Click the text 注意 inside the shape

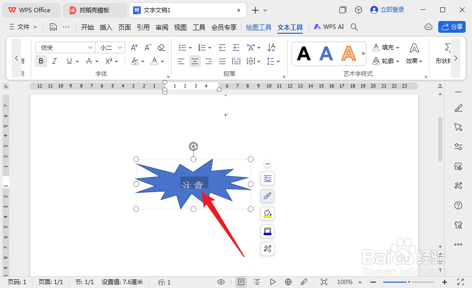click(x=193, y=184)
